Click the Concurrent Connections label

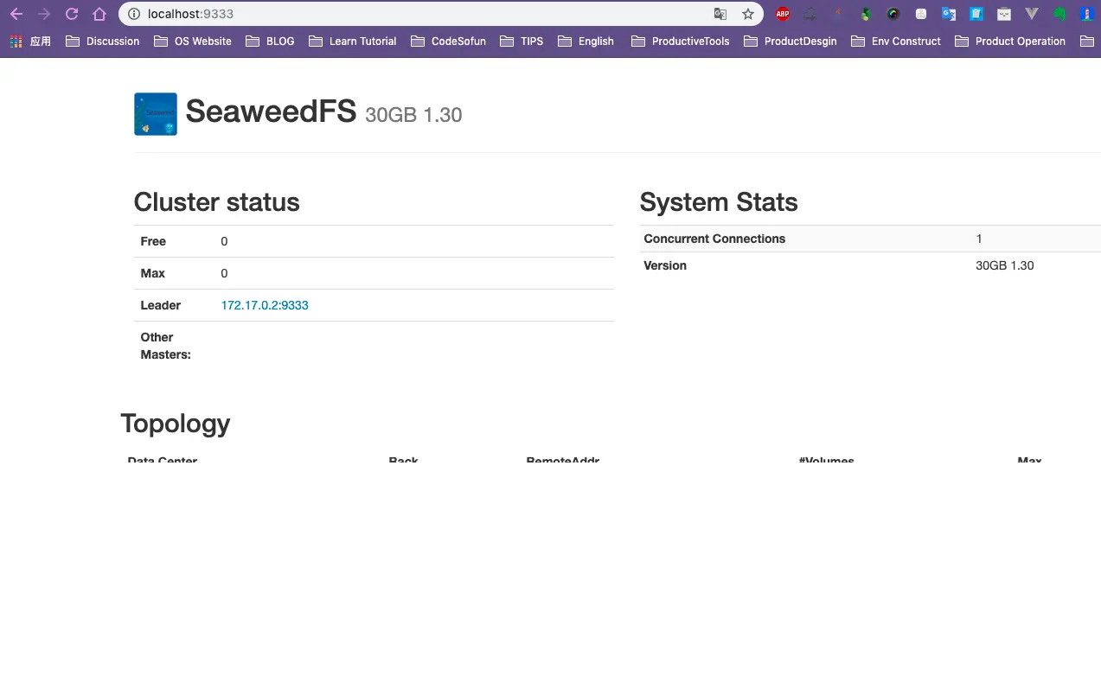[714, 239]
